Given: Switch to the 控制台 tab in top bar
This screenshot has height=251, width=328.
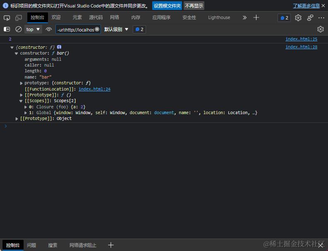Looking at the screenshot, I should [x=38, y=17].
